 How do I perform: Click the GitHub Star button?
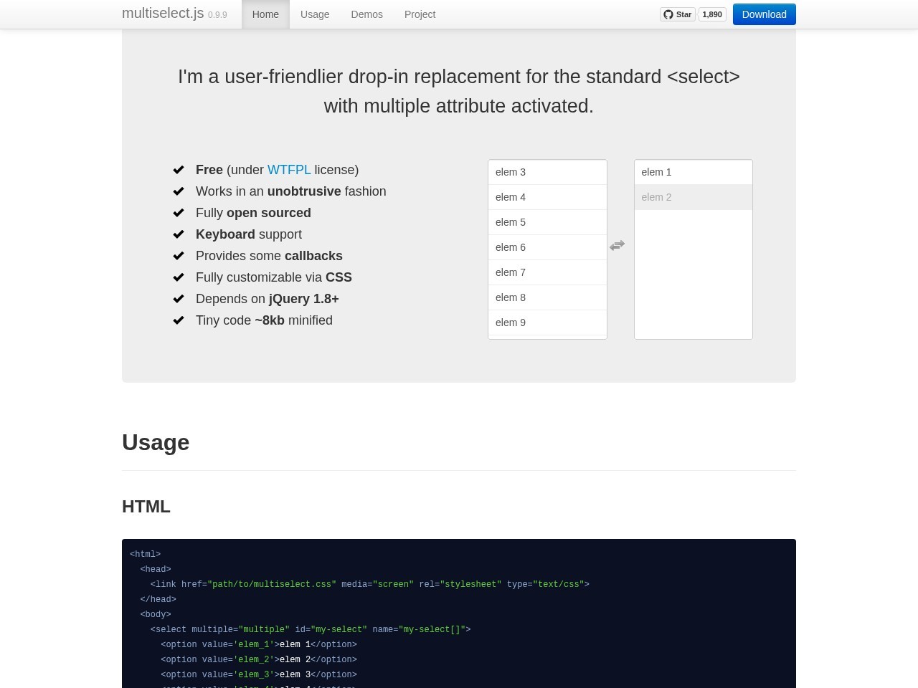[x=678, y=14]
